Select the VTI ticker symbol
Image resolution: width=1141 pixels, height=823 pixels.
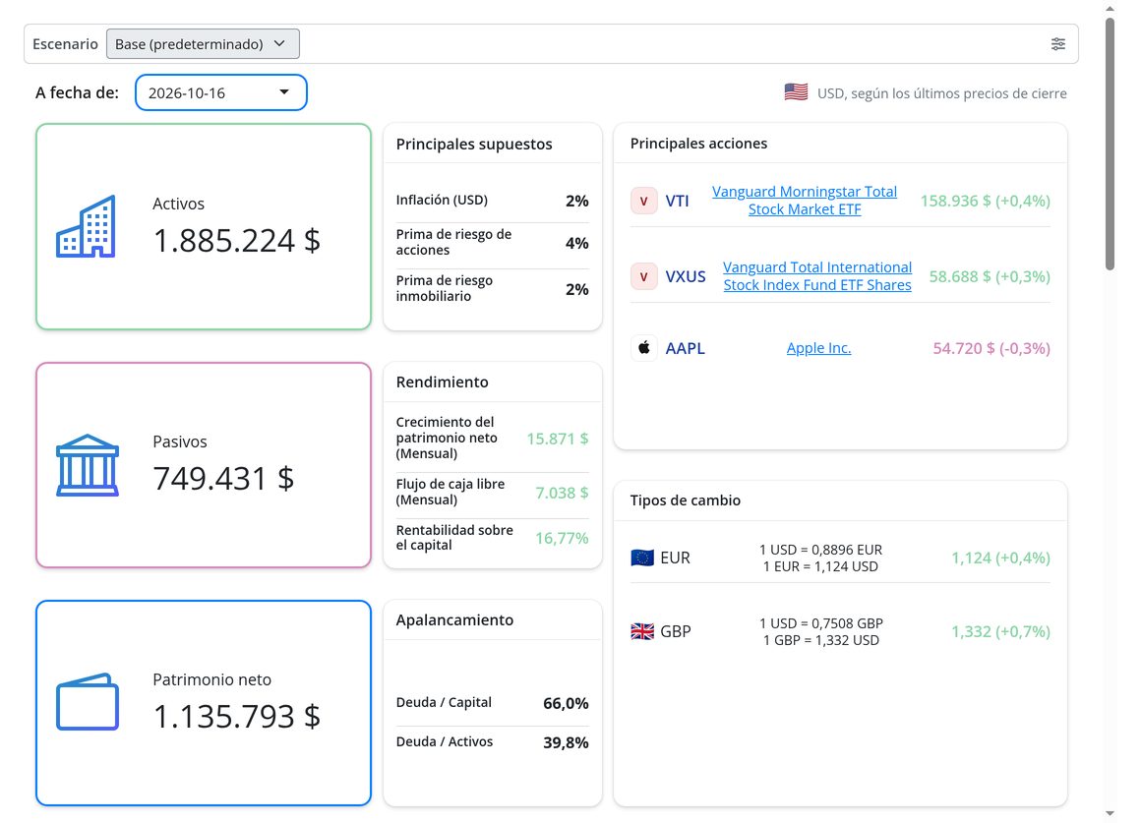677,202
